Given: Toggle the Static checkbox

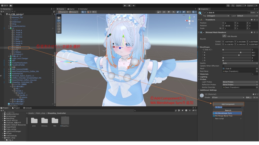Looking at the screenshot, I should pos(249,13).
